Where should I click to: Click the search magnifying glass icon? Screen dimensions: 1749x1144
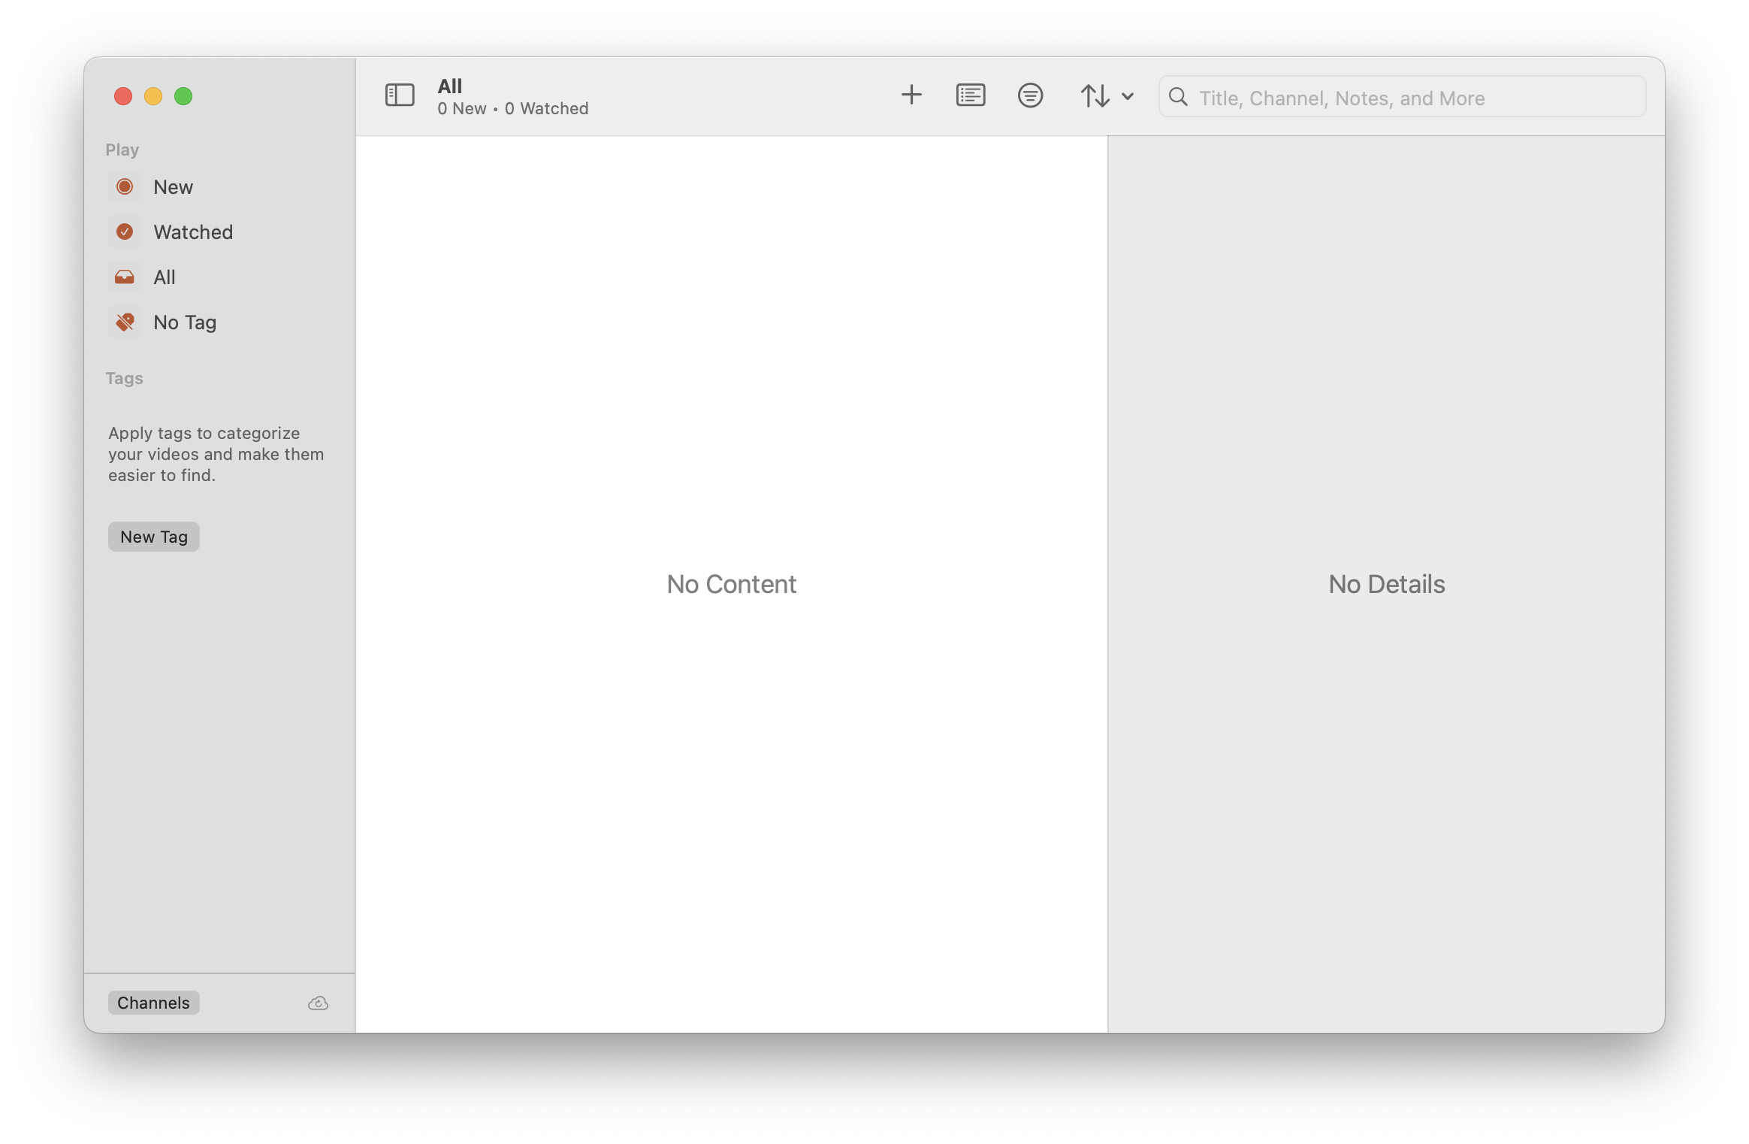(1178, 97)
